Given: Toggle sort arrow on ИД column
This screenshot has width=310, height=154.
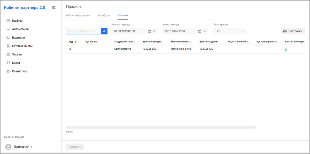Looking at the screenshot, I should 75,42.
